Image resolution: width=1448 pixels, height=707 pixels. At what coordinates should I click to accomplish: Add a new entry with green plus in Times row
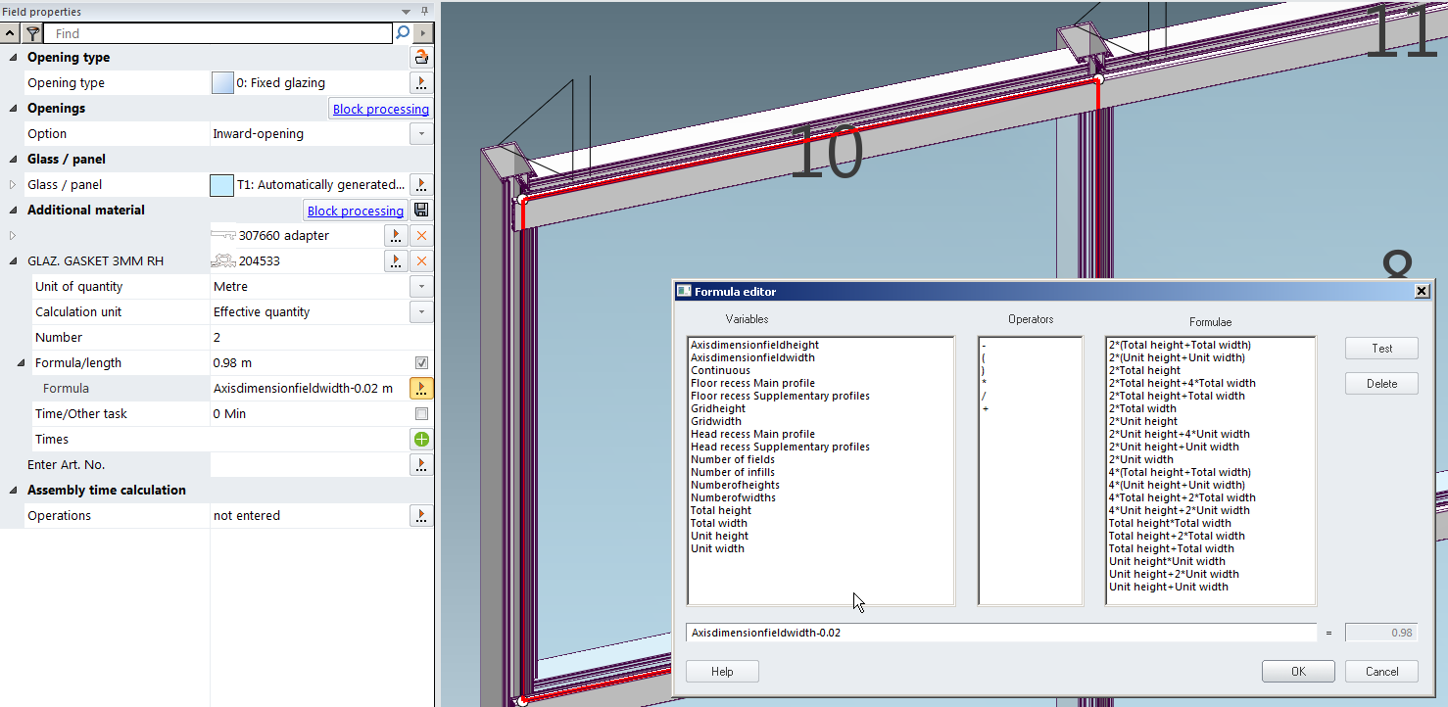pyautogui.click(x=421, y=440)
